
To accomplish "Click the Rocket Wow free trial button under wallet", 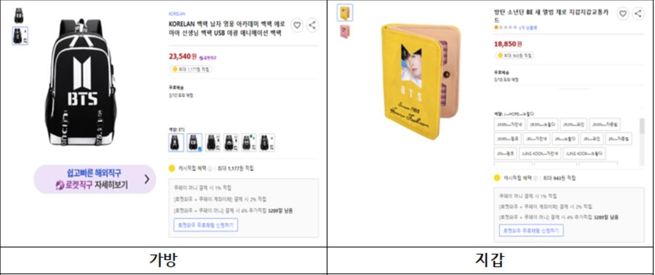I will click(532, 230).
